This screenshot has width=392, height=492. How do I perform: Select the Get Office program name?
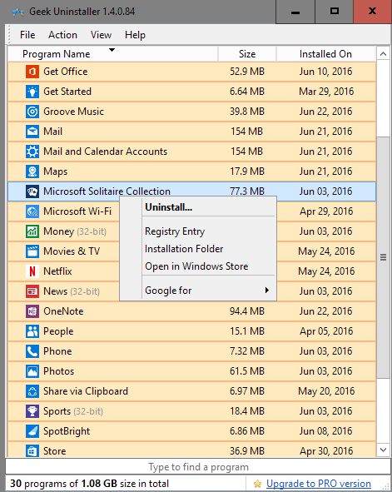point(66,72)
